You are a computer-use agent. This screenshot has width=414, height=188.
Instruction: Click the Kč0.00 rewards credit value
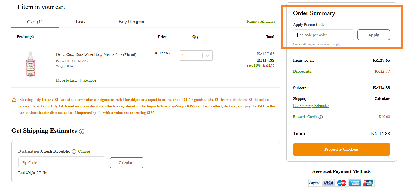(x=384, y=117)
